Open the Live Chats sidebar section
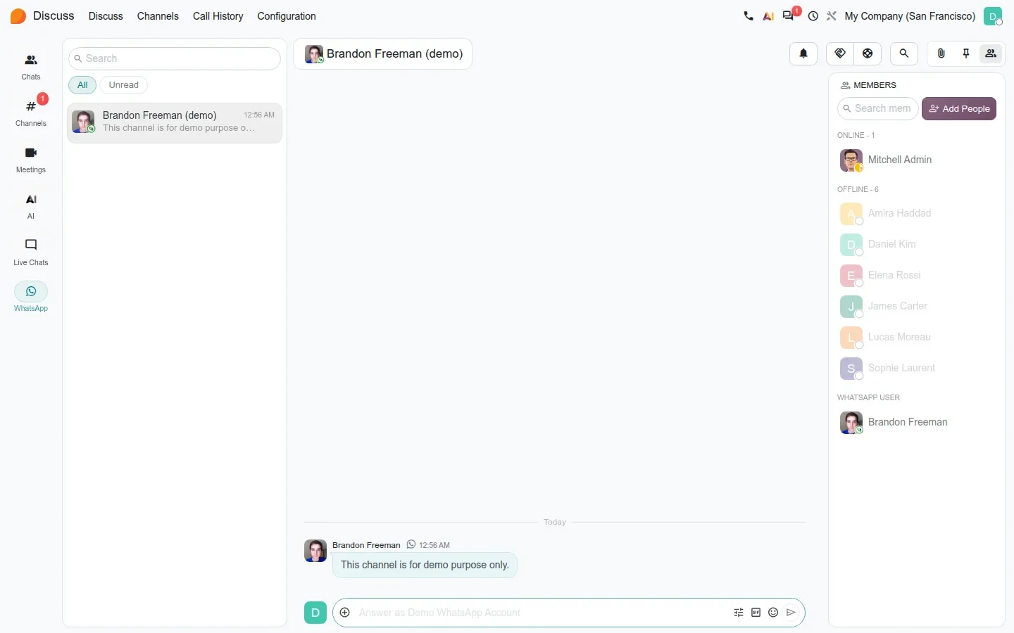 [31, 252]
